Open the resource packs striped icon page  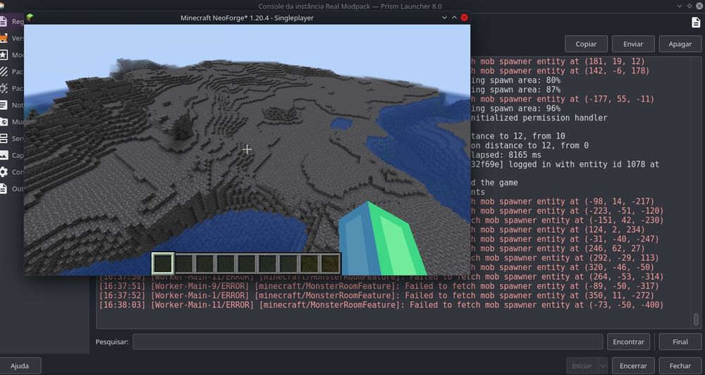4,71
